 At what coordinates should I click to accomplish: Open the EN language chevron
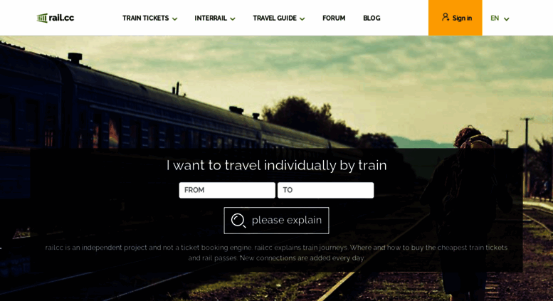[507, 19]
